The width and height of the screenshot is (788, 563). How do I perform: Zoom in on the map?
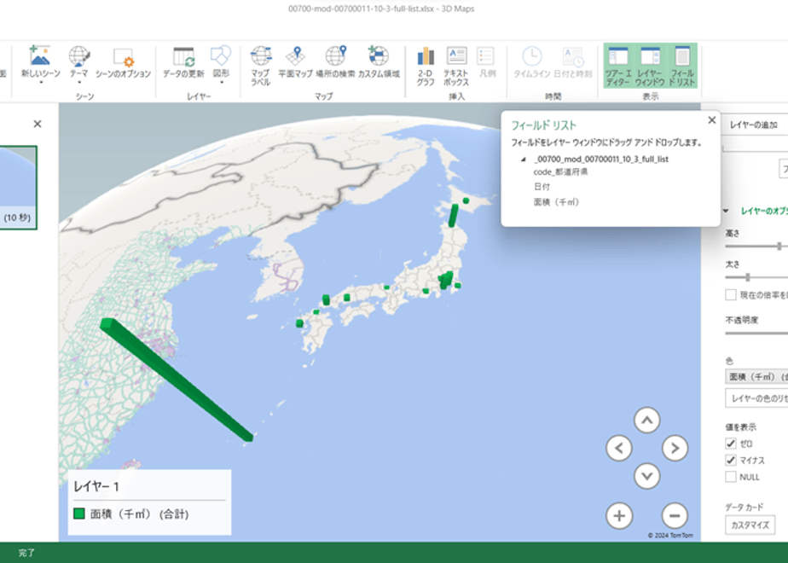click(x=619, y=516)
